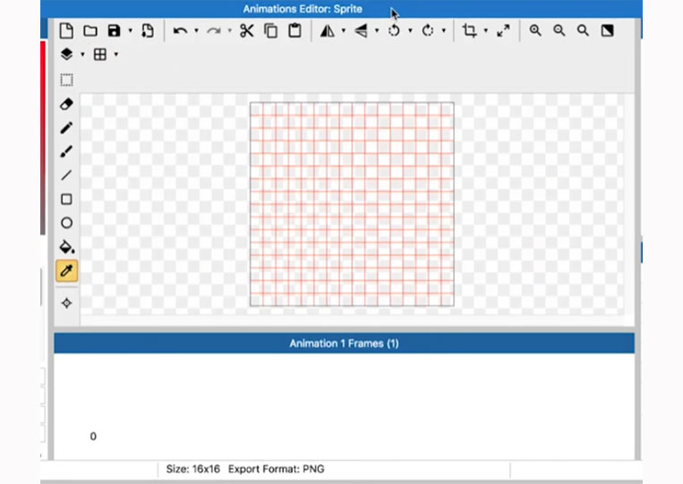Flip the image vertically

[361, 30]
